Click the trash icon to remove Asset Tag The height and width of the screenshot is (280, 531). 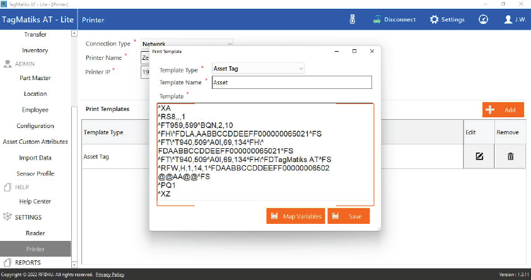click(x=511, y=156)
